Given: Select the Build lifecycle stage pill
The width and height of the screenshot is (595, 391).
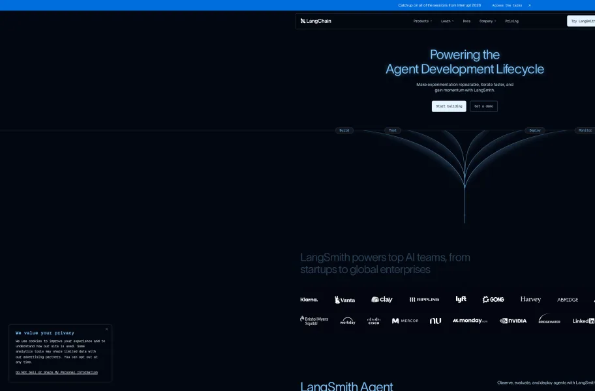Looking at the screenshot, I should click(x=344, y=130).
